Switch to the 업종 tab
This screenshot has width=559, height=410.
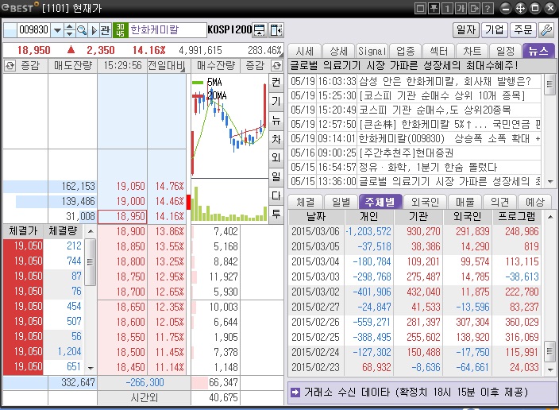point(405,52)
